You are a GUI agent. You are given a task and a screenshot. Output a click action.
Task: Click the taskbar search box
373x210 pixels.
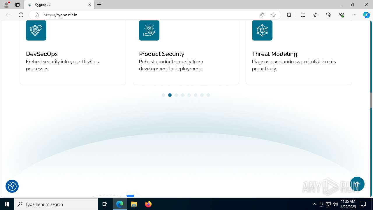tap(56, 204)
